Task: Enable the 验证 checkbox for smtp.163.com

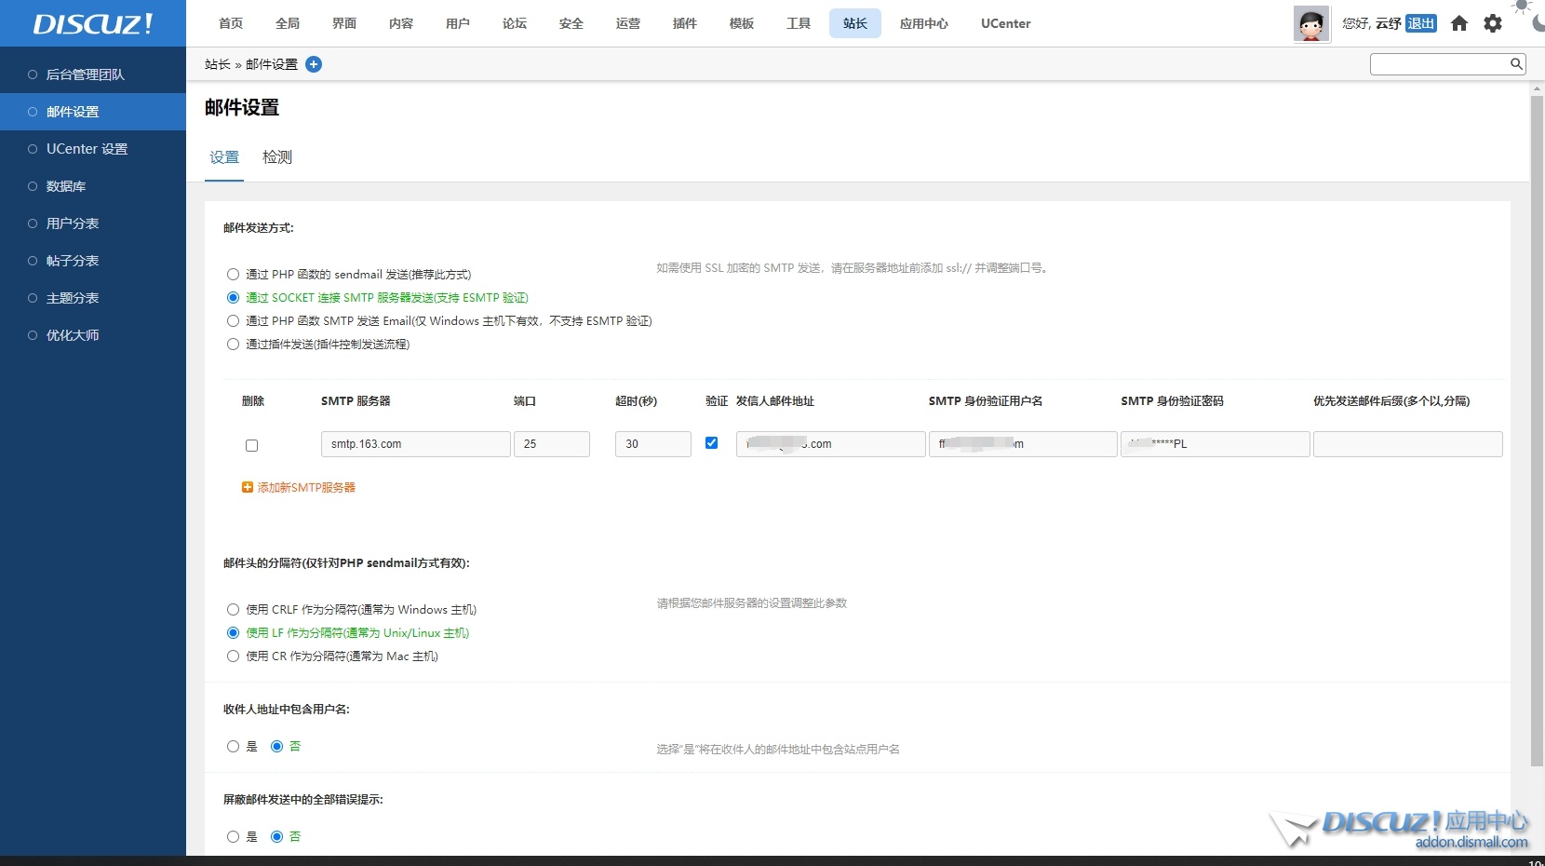Action: point(712,443)
